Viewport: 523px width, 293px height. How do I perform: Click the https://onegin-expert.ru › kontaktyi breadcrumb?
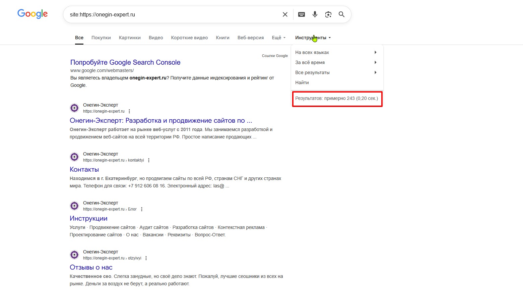point(114,160)
